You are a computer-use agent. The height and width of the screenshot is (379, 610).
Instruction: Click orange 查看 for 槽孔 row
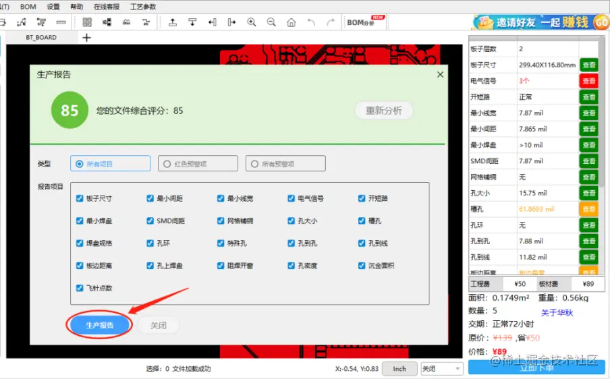click(x=589, y=209)
